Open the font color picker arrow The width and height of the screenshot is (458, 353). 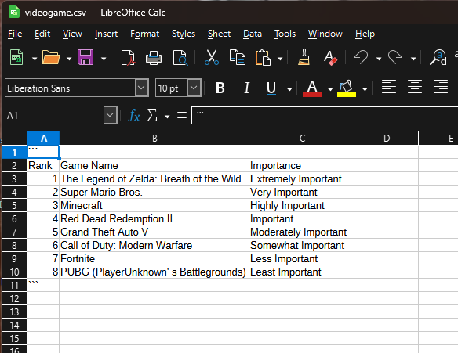pos(330,89)
